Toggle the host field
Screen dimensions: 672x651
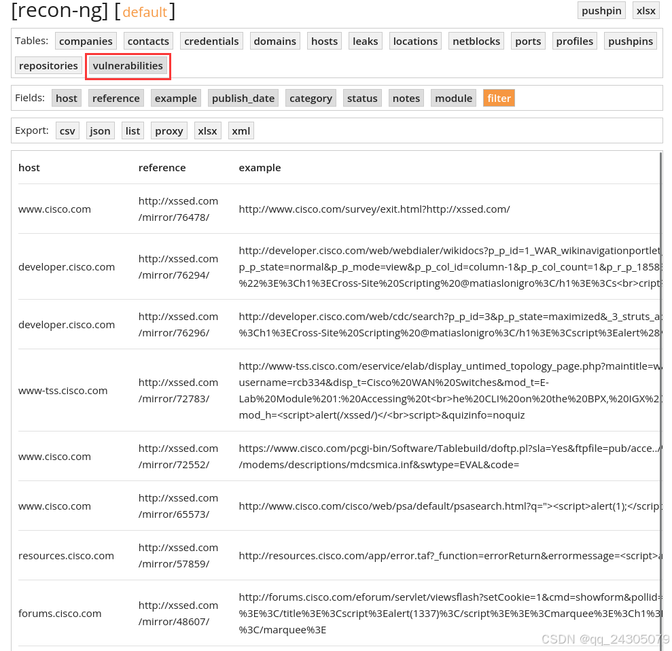(67, 98)
